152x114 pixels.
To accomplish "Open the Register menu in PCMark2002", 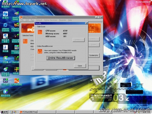I will coord(63,20).
